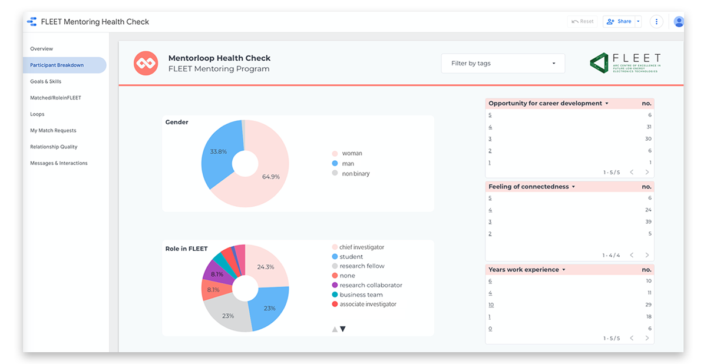Open the My Match Requests page
Screen dimensions: 707x364
click(x=53, y=131)
